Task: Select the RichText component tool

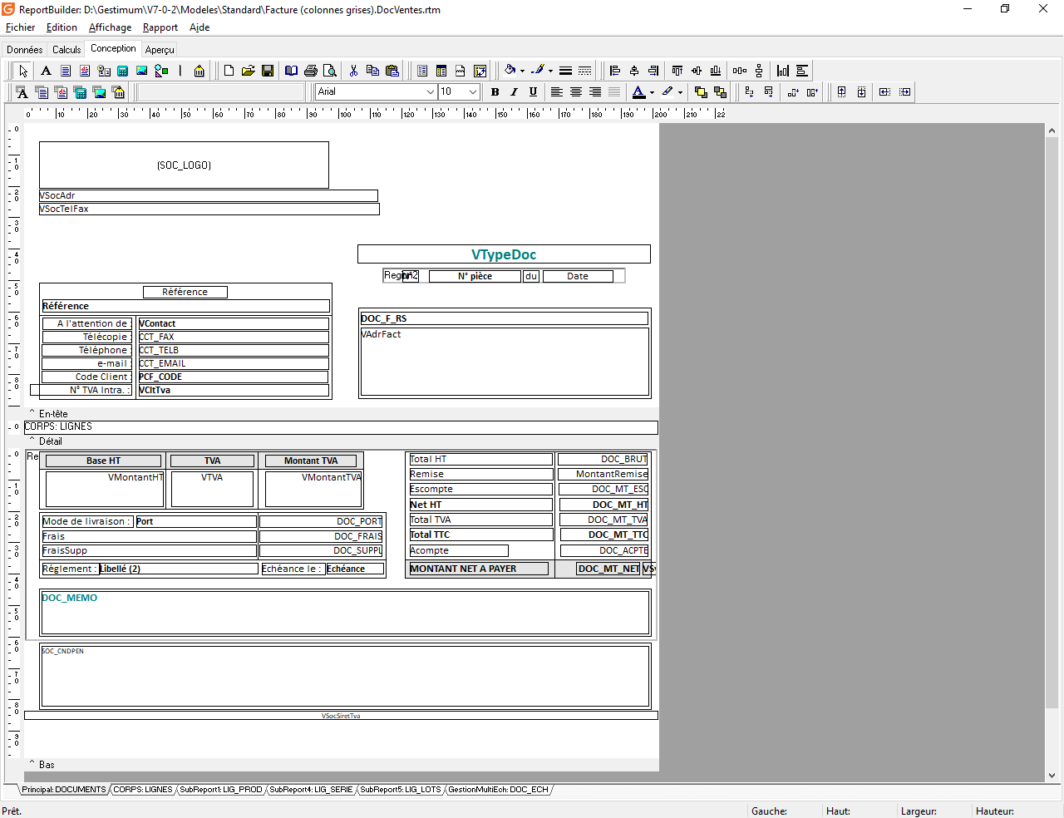Action: [x=85, y=71]
